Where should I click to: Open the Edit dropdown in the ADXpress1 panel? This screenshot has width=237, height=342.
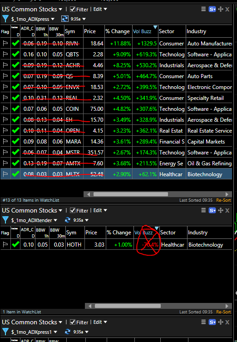(100, 322)
